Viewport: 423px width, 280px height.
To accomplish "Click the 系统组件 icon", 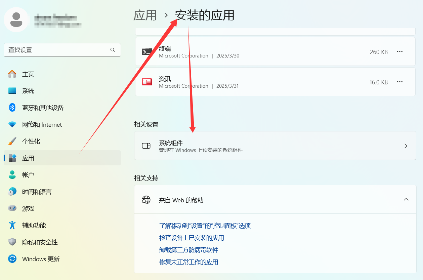I will (x=146, y=146).
